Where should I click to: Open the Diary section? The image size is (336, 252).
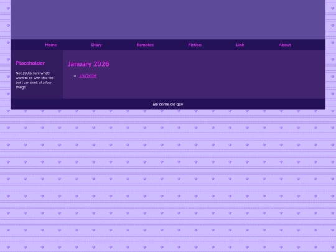[x=96, y=45]
